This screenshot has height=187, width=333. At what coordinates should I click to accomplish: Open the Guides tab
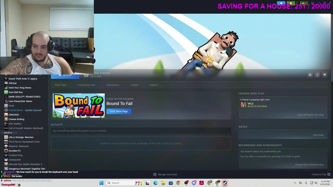134,85
